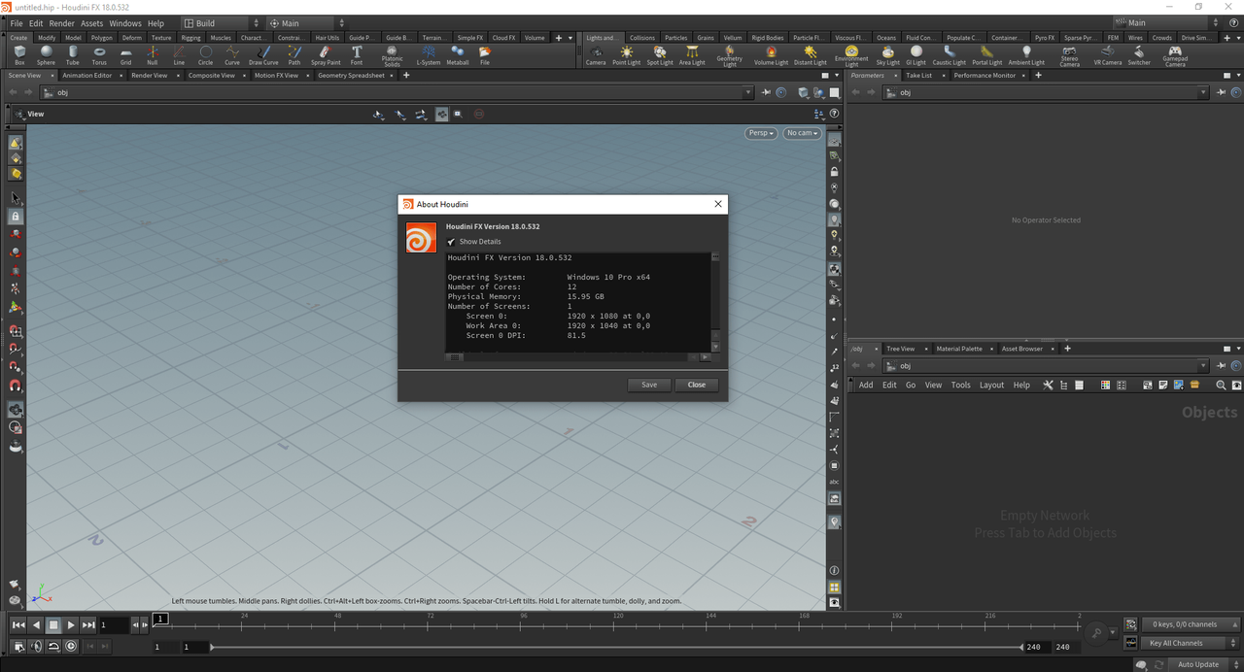This screenshot has width=1244, height=672.
Task: Click the Save button in About dialog
Action: coord(648,385)
